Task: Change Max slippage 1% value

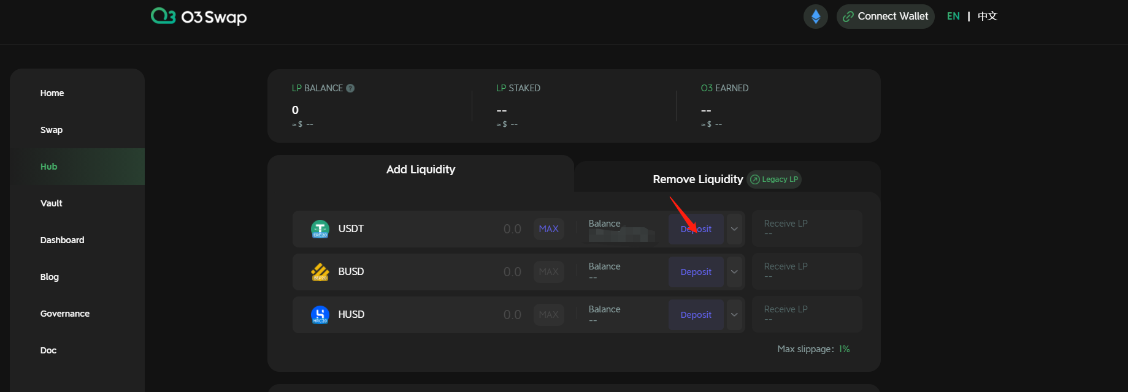Action: click(845, 349)
